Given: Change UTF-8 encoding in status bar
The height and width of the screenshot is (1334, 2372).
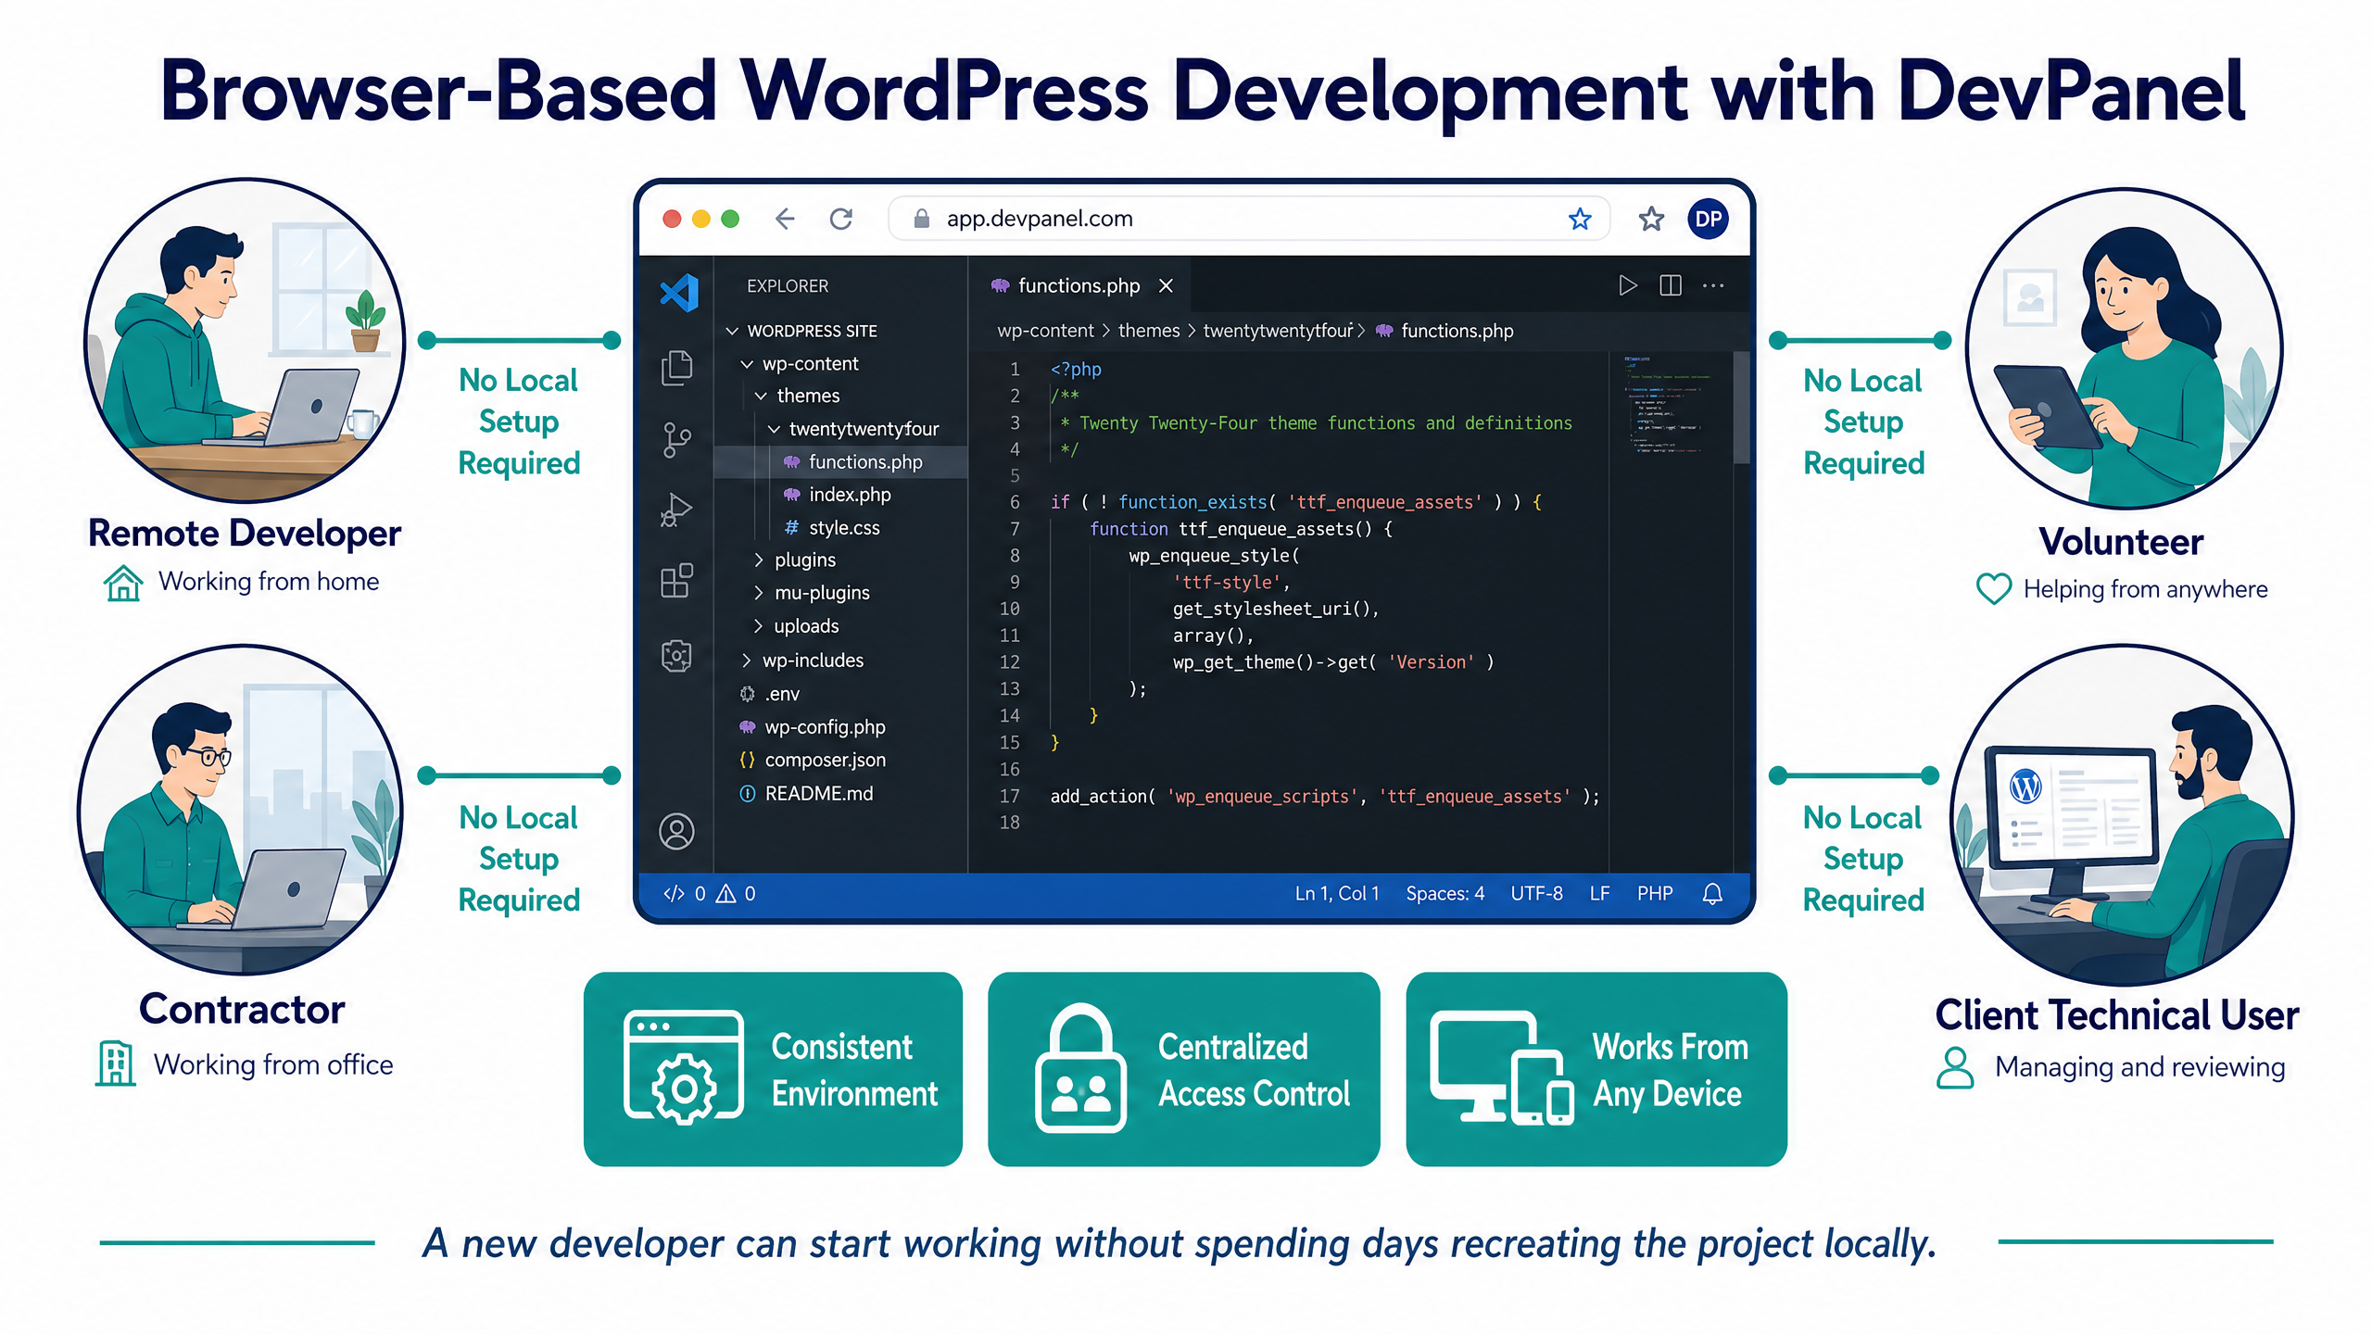Looking at the screenshot, I should click(1536, 893).
